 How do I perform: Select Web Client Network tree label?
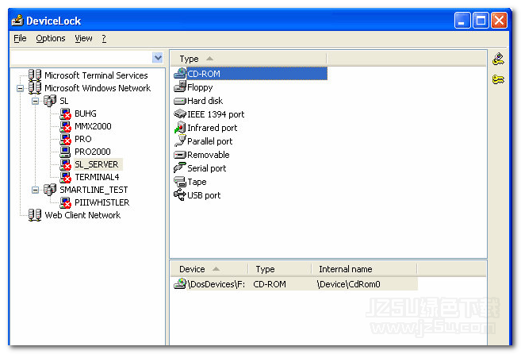[x=82, y=215]
